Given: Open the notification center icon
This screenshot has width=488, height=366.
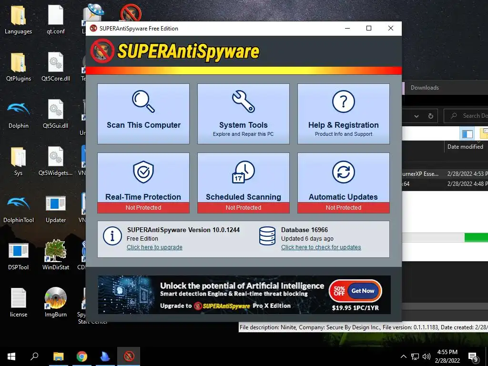Looking at the screenshot, I should tap(473, 357).
